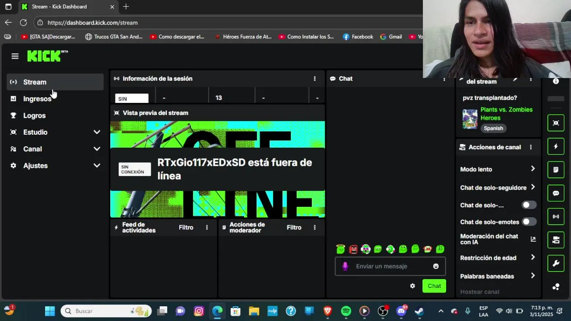Open chat settings gear icon
This screenshot has width=571, height=321.
(x=413, y=286)
